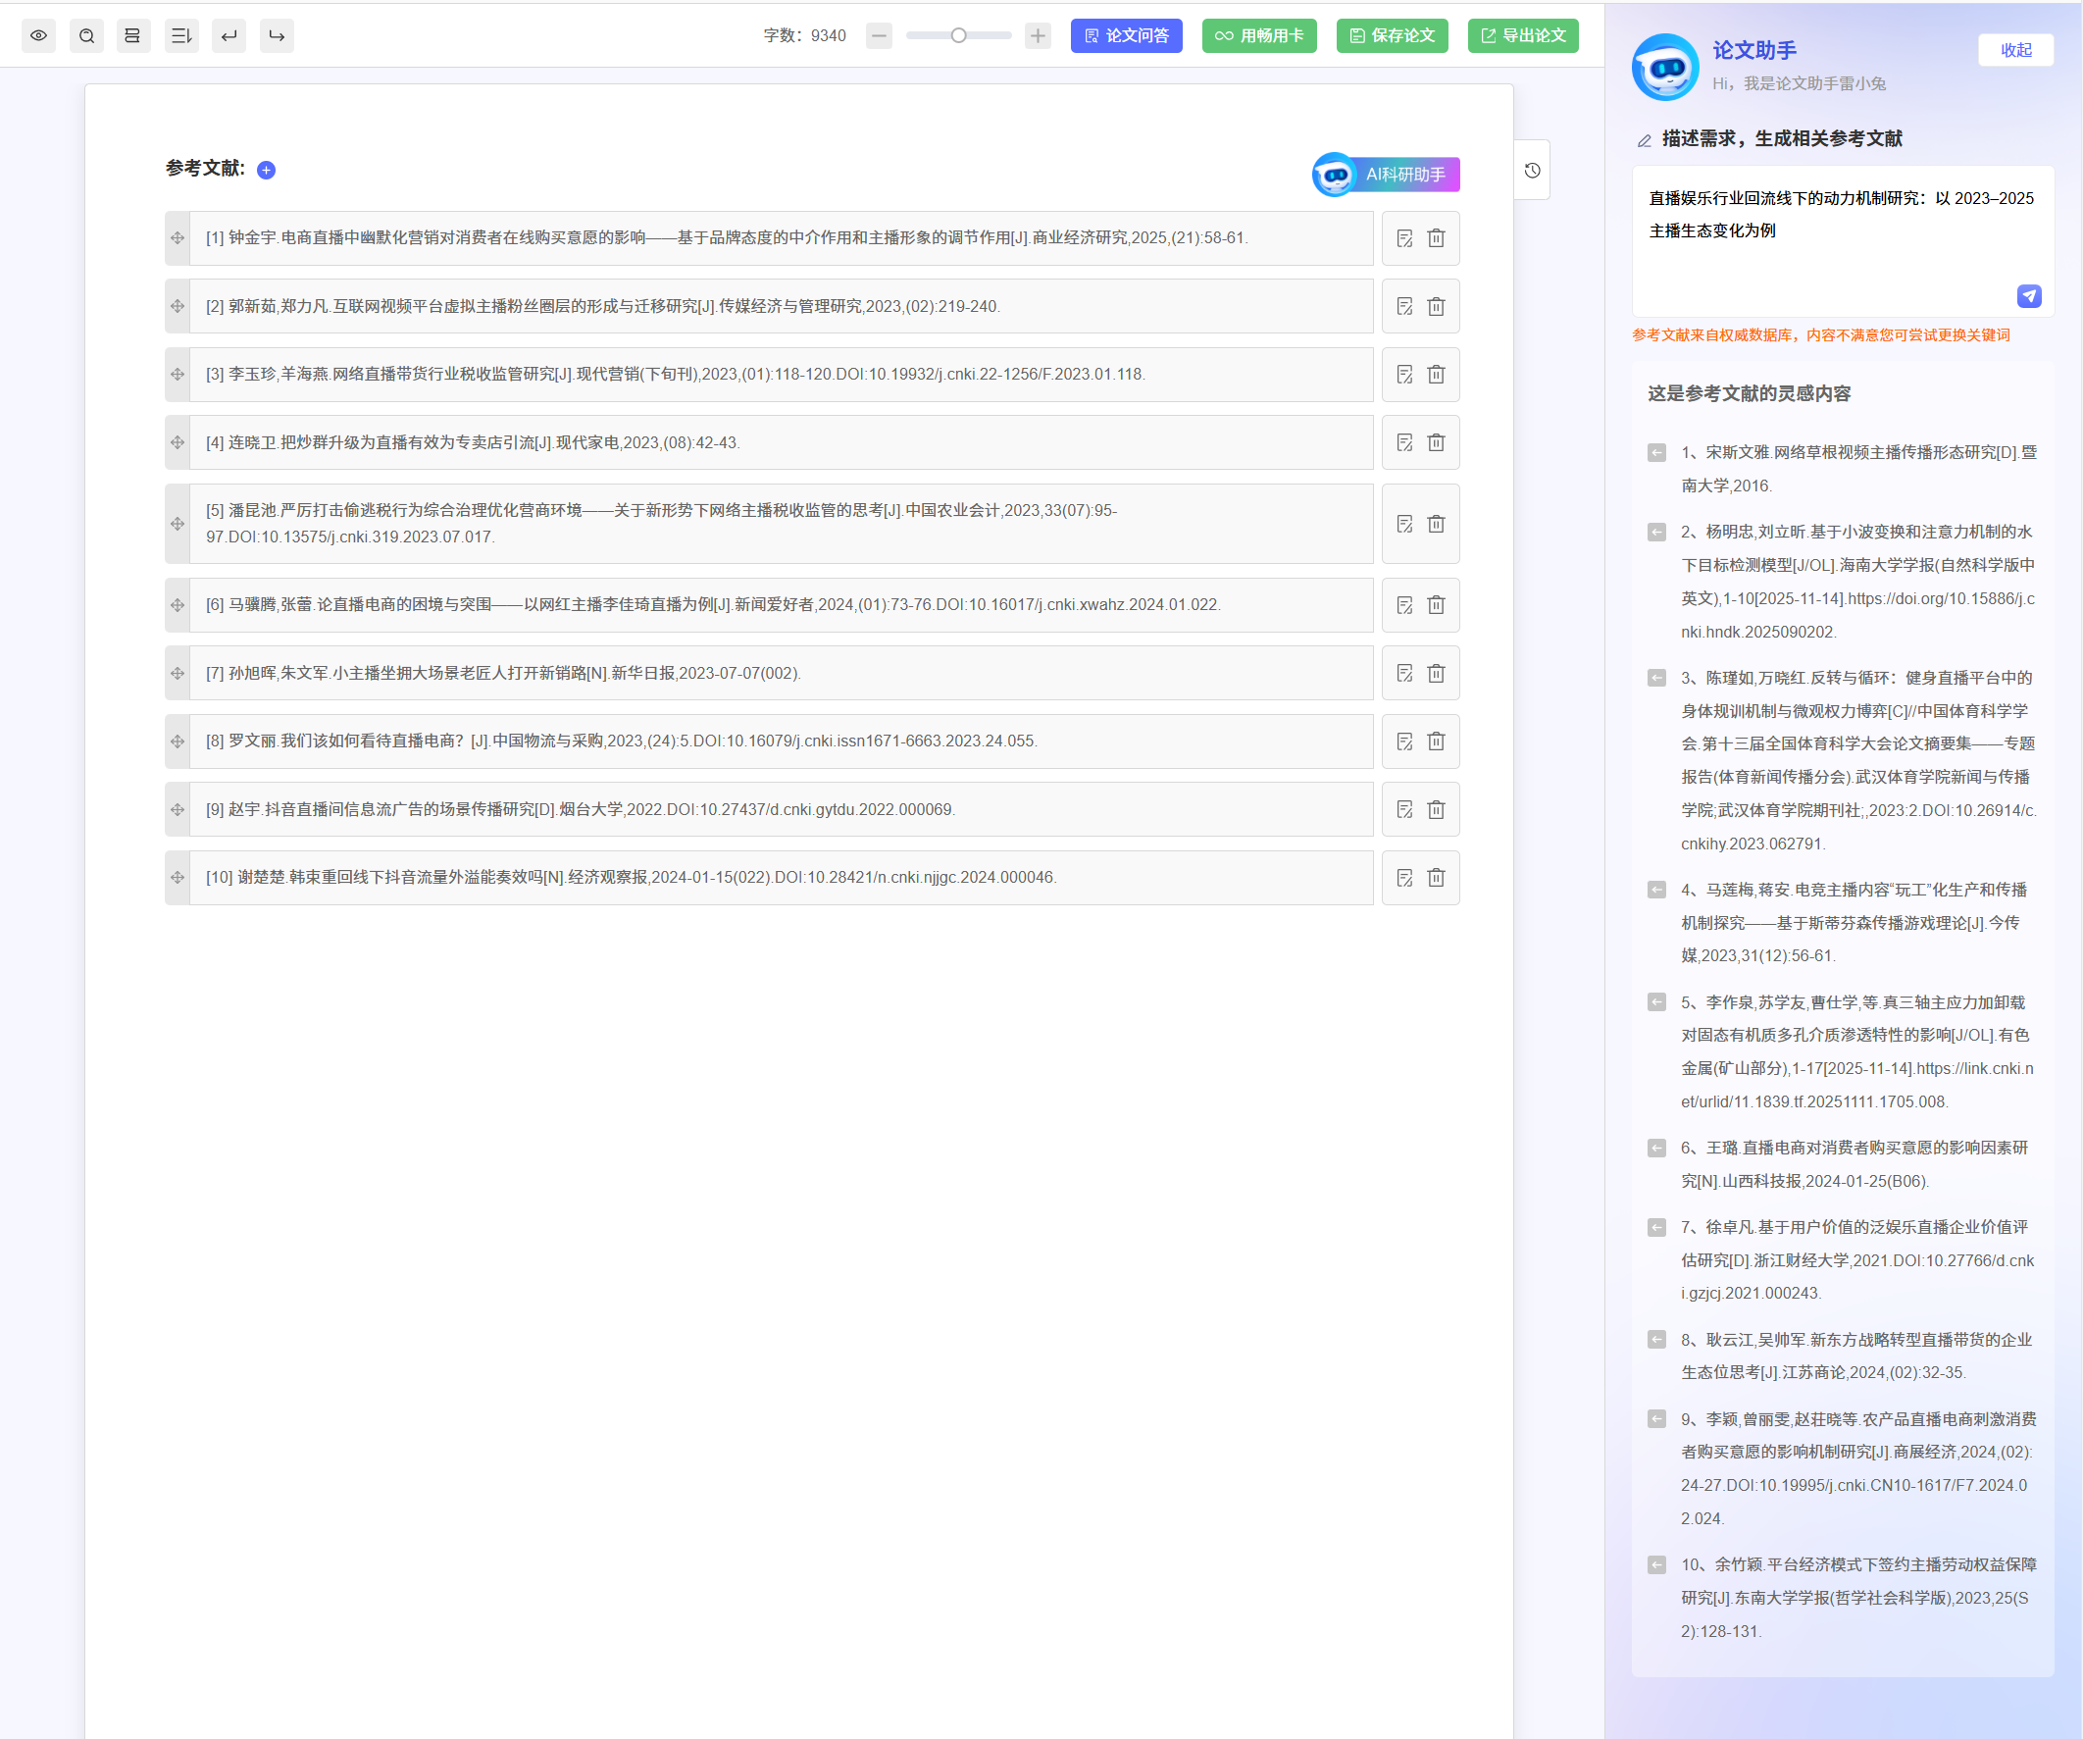Delete reference [1] with trash icon

[x=1436, y=238]
